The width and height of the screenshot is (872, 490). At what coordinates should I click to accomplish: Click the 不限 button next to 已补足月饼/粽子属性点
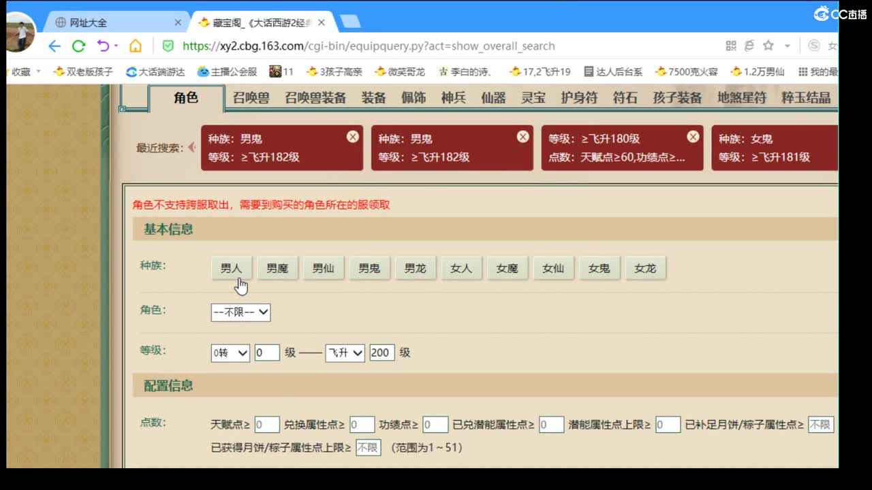[820, 424]
